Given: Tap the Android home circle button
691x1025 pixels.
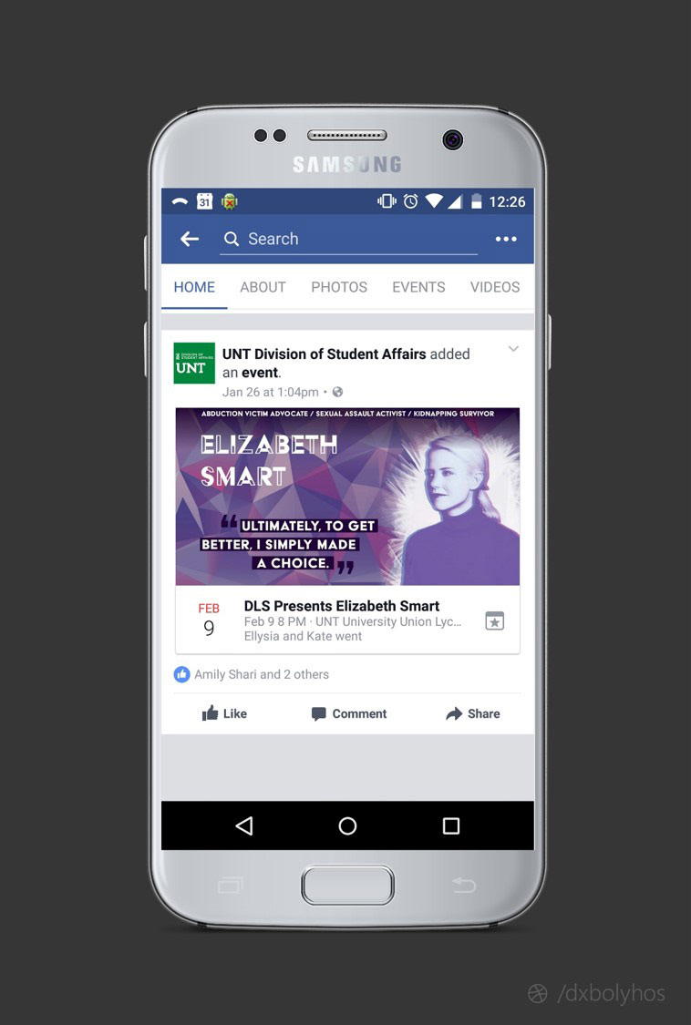Looking at the screenshot, I should click(x=347, y=825).
